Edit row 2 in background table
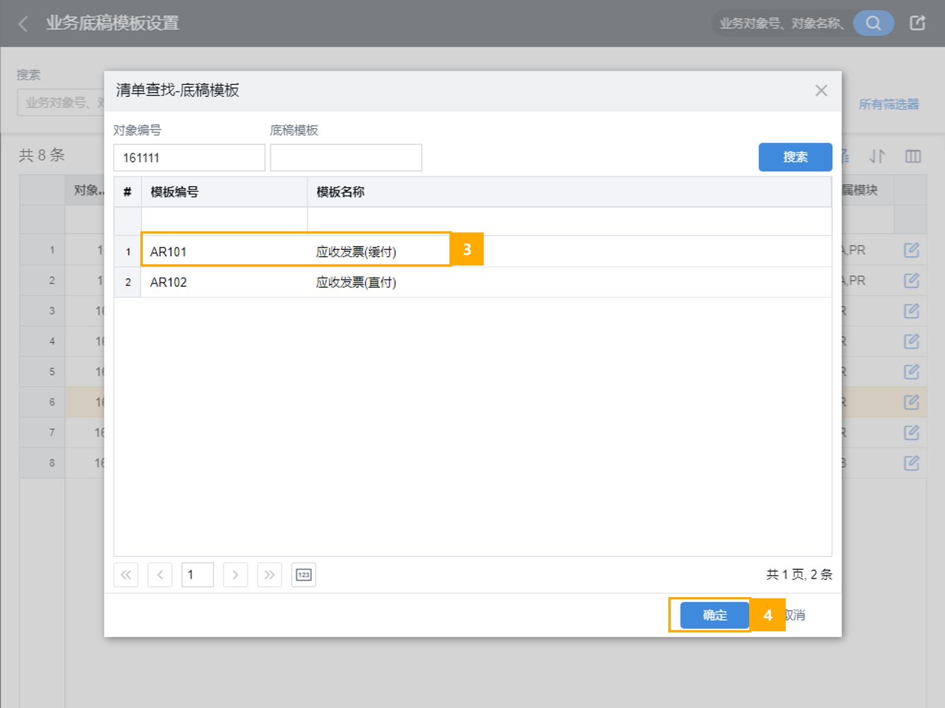 coord(911,280)
